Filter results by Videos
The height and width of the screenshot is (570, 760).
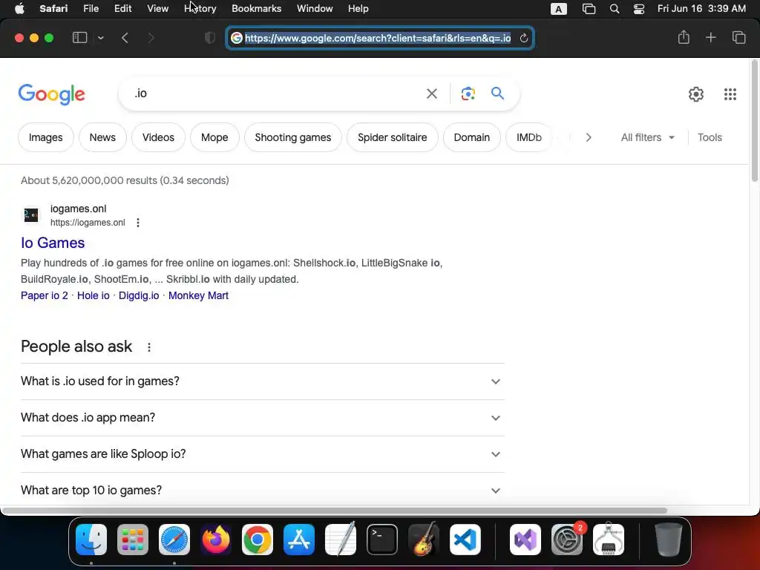pyautogui.click(x=158, y=137)
